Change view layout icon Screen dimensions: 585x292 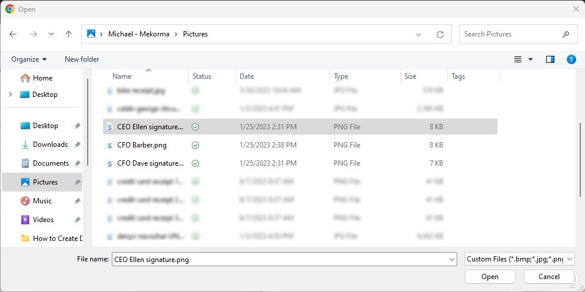518,59
